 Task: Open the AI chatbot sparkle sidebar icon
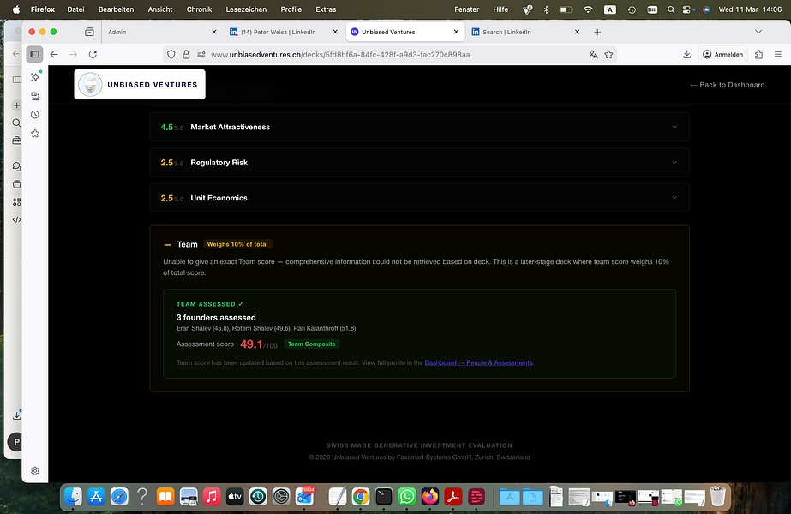pos(35,76)
